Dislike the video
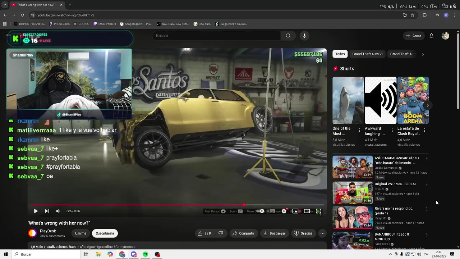 (221, 233)
